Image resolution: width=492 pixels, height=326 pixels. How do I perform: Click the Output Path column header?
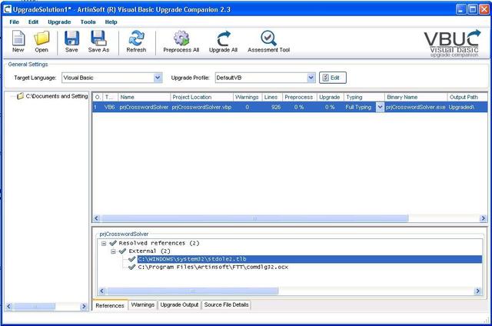point(467,98)
